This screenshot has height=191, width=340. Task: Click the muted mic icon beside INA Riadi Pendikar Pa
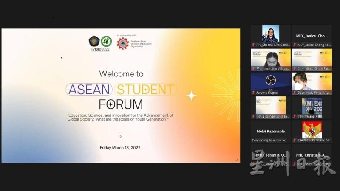pyautogui.click(x=295, y=140)
